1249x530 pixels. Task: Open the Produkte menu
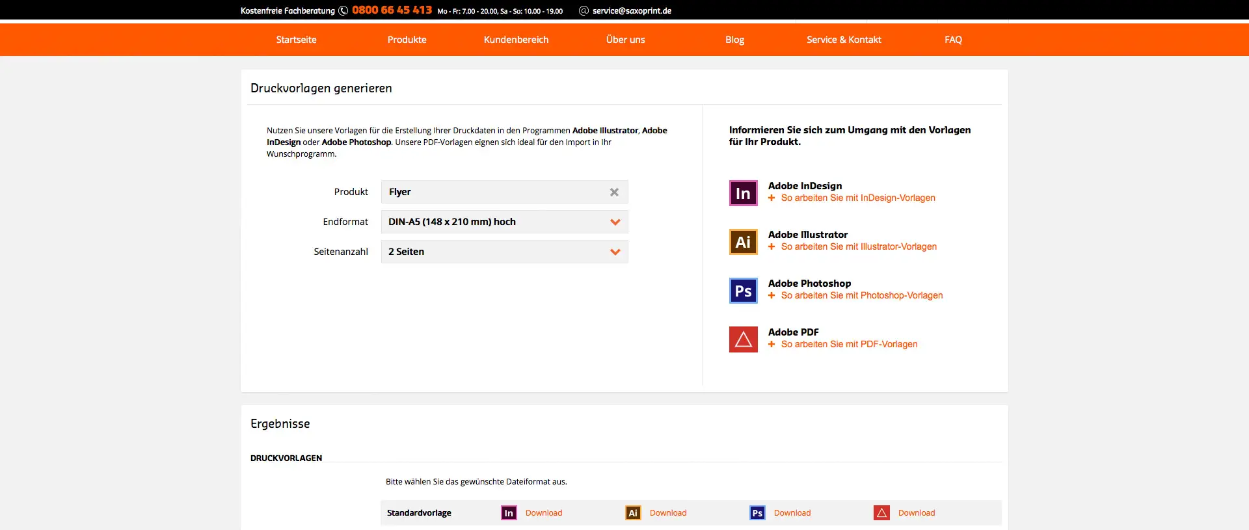coord(407,40)
